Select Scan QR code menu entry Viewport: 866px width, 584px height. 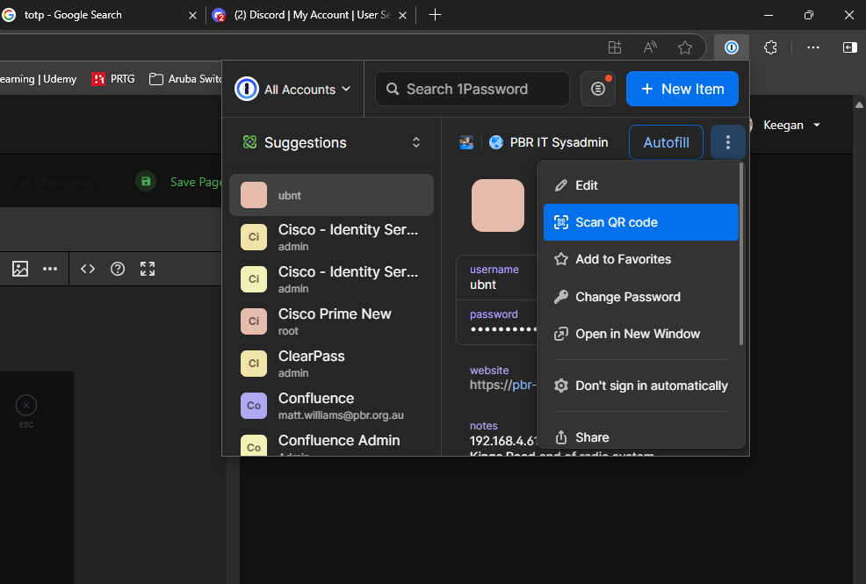pos(640,222)
